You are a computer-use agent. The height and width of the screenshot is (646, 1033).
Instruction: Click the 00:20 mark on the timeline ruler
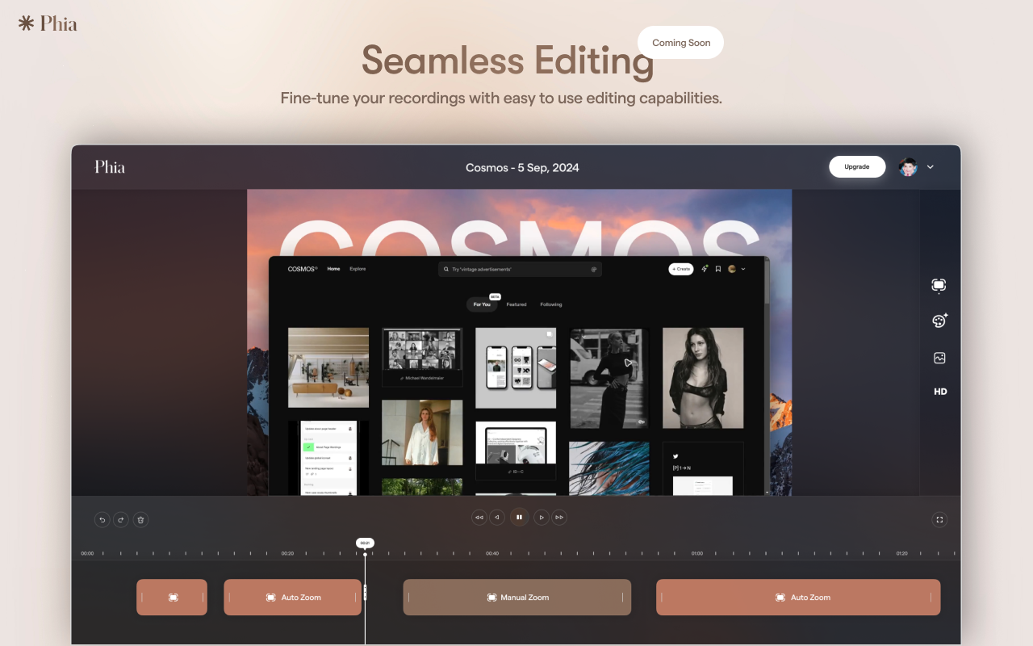pos(287,553)
